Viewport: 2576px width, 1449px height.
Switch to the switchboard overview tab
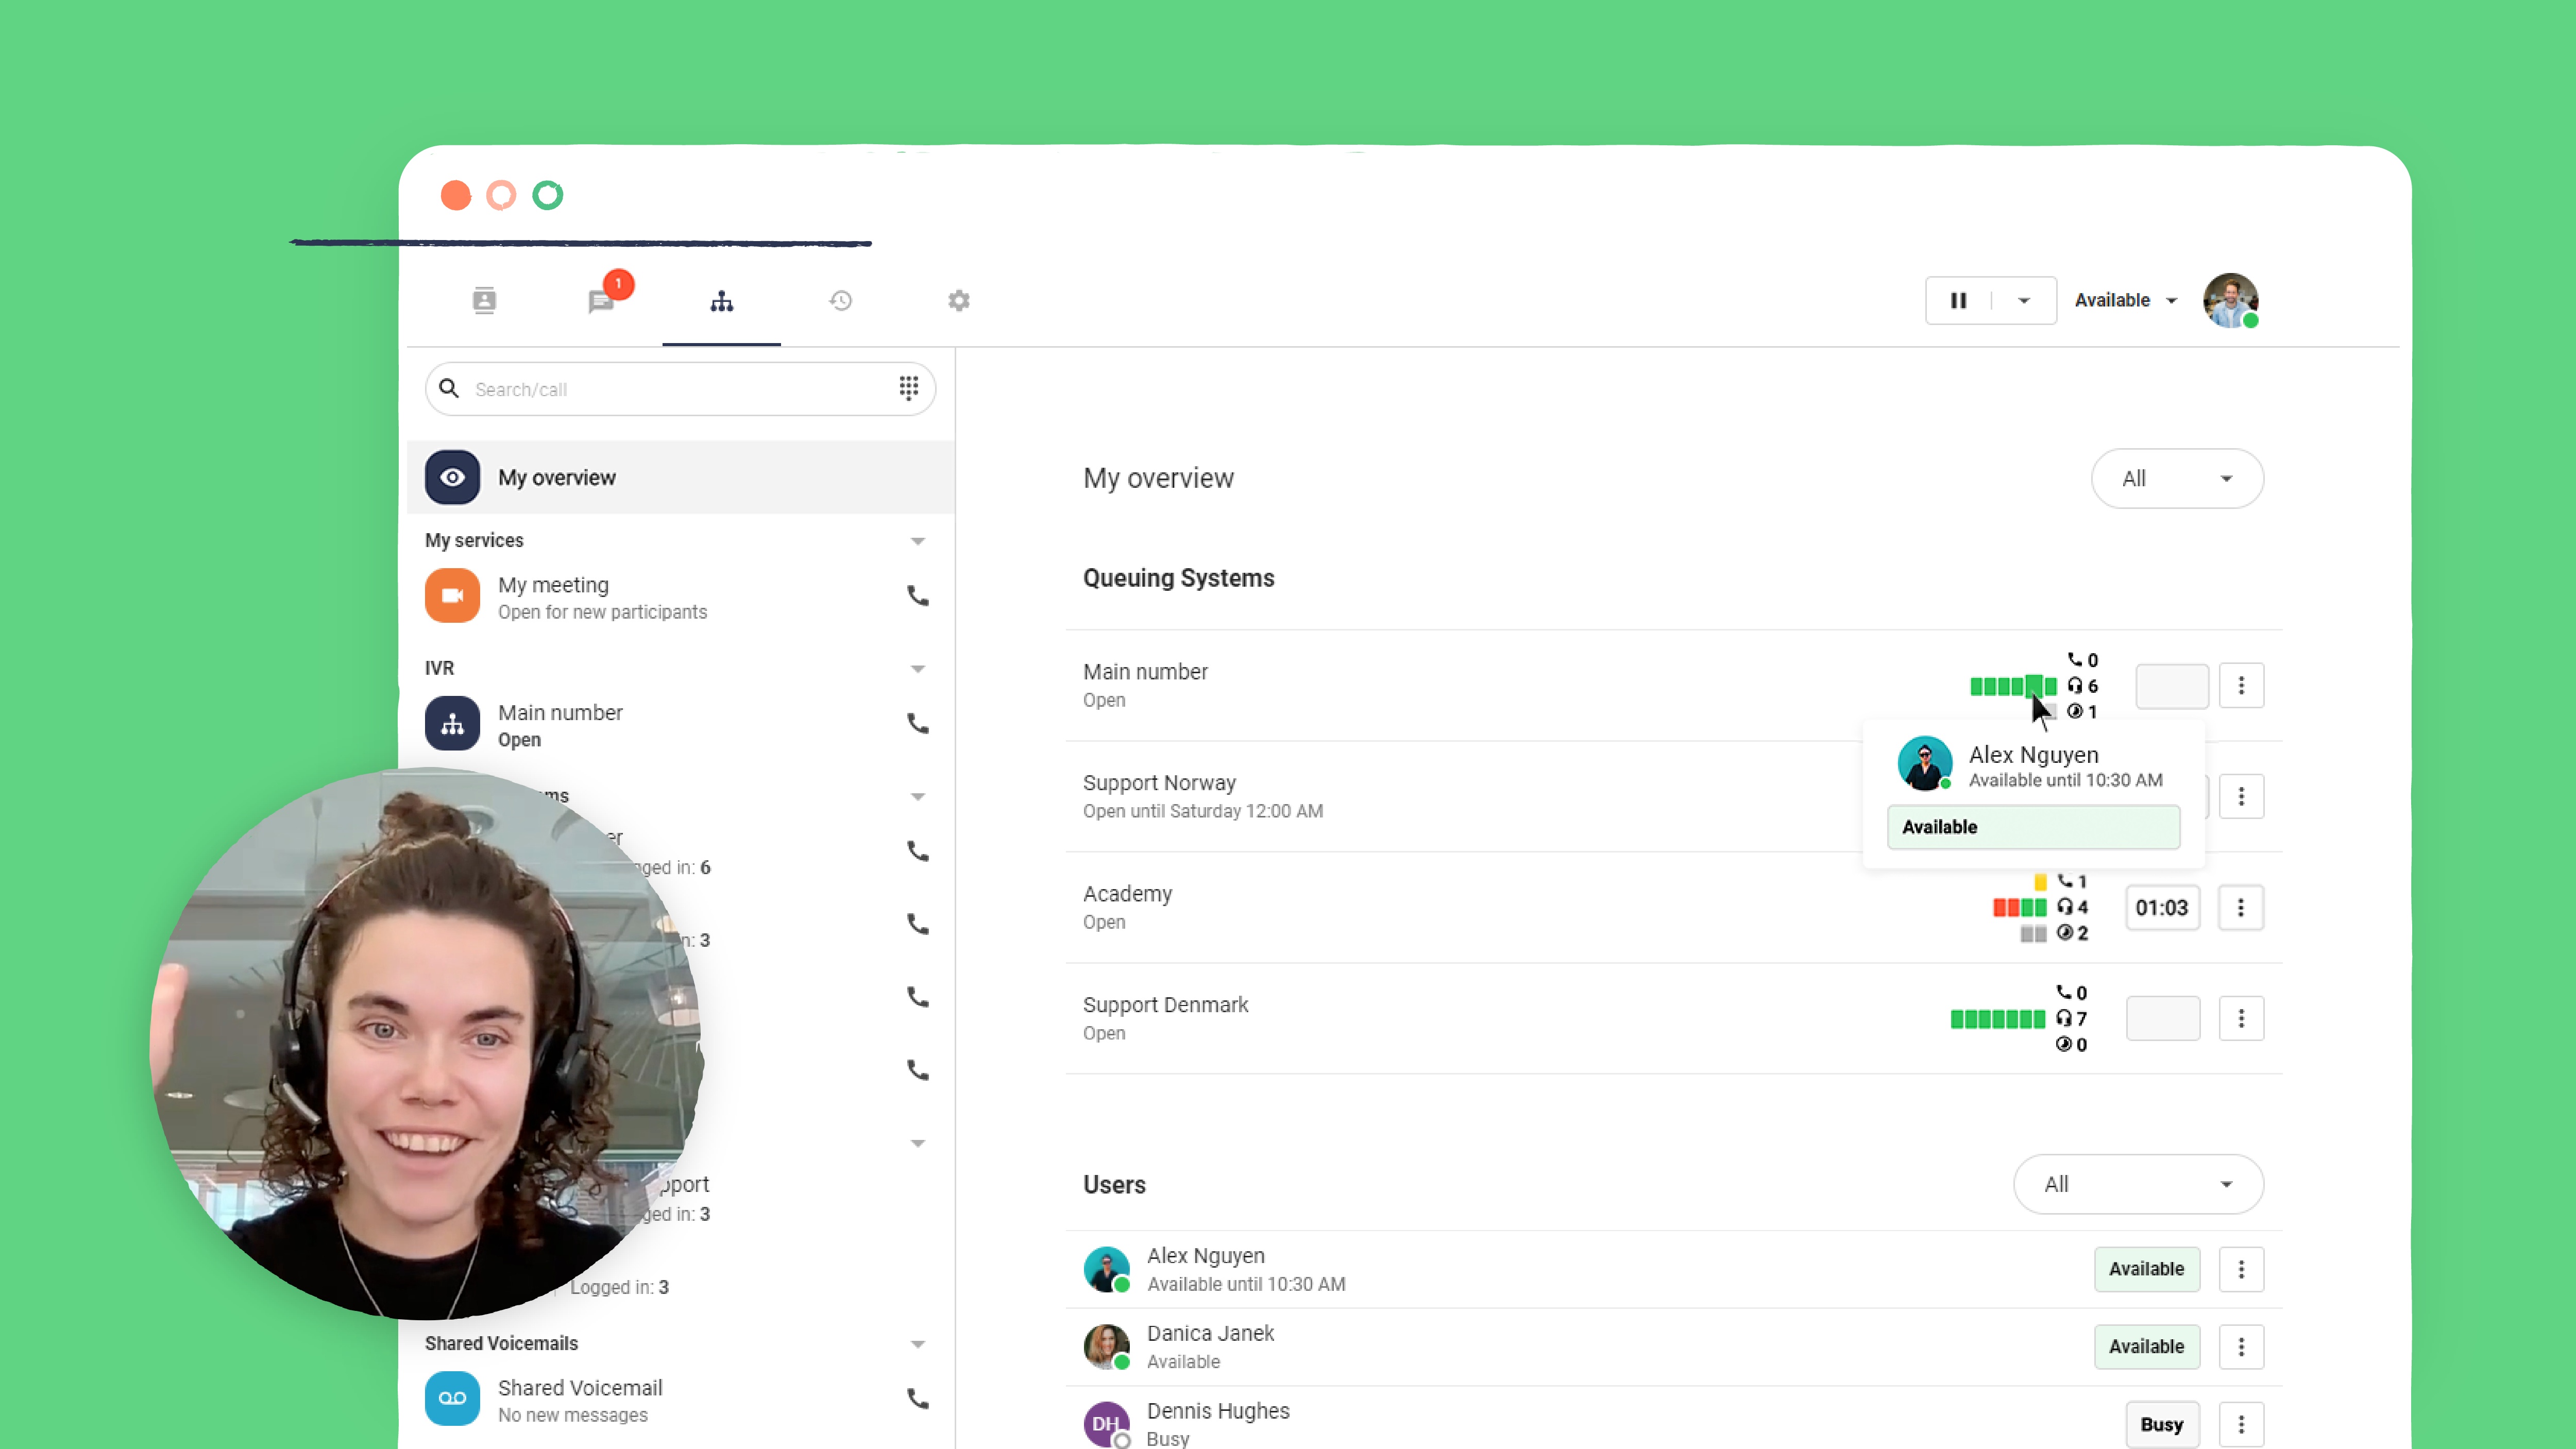pyautogui.click(x=721, y=300)
